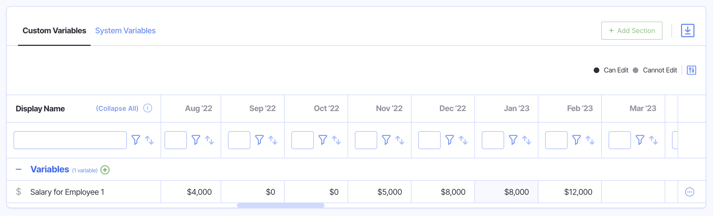Image resolution: width=713 pixels, height=216 pixels.
Task: Click the Display Name filter funnel icon
Action: pos(136,140)
